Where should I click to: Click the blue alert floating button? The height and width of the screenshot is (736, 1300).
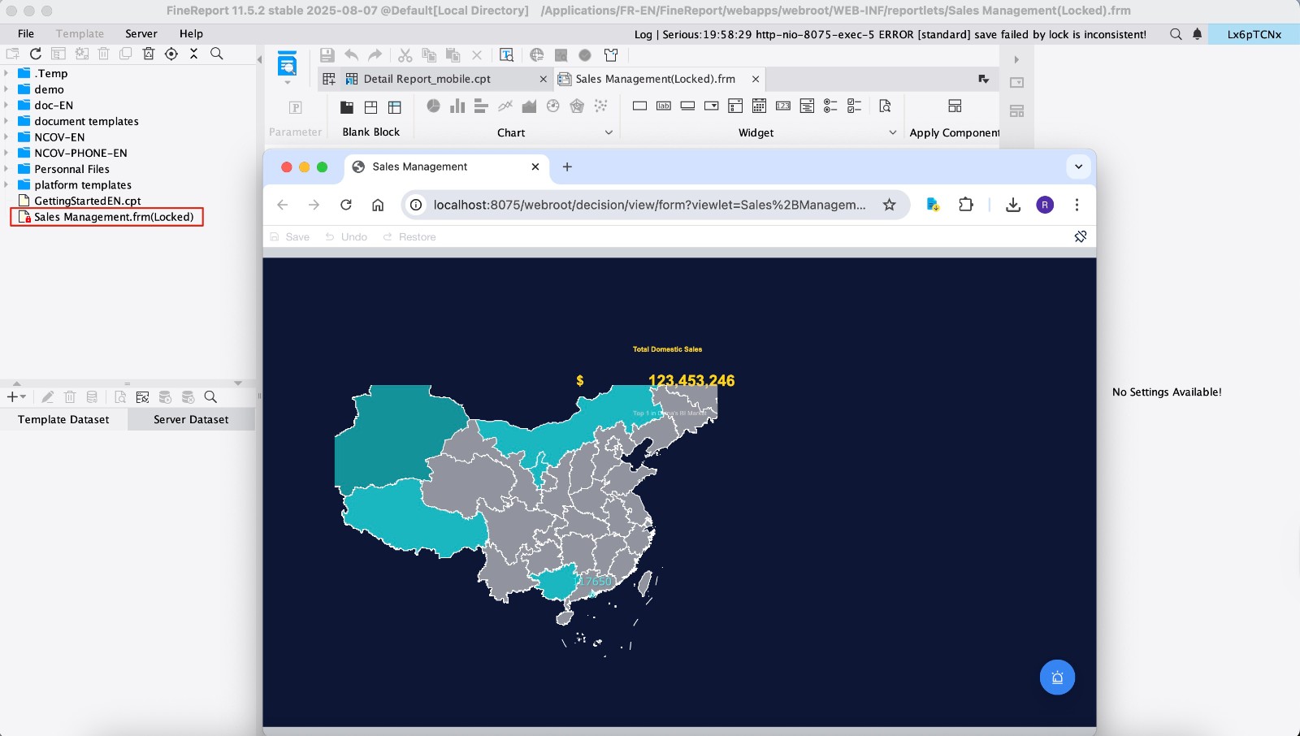click(1057, 678)
